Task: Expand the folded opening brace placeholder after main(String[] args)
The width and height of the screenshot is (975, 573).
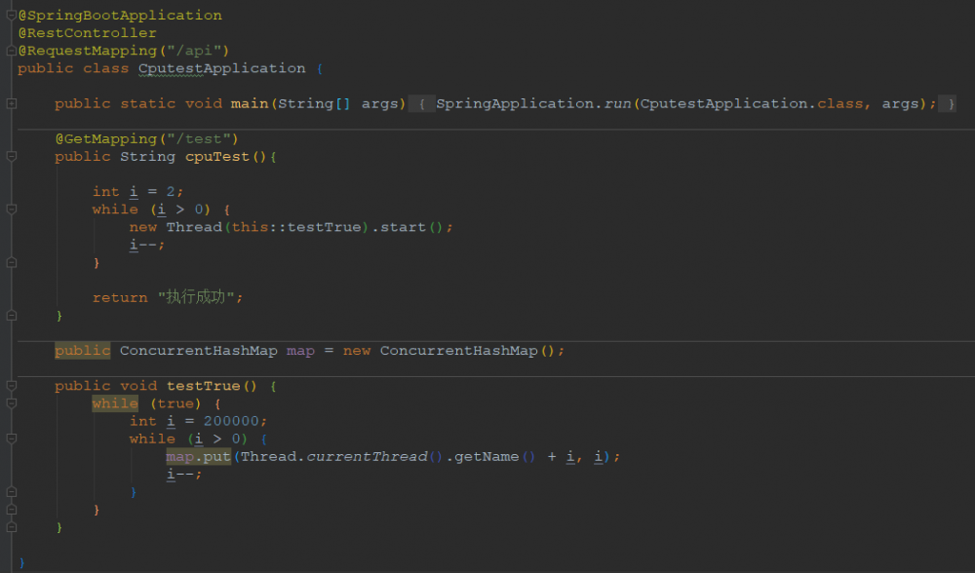Action: point(421,104)
